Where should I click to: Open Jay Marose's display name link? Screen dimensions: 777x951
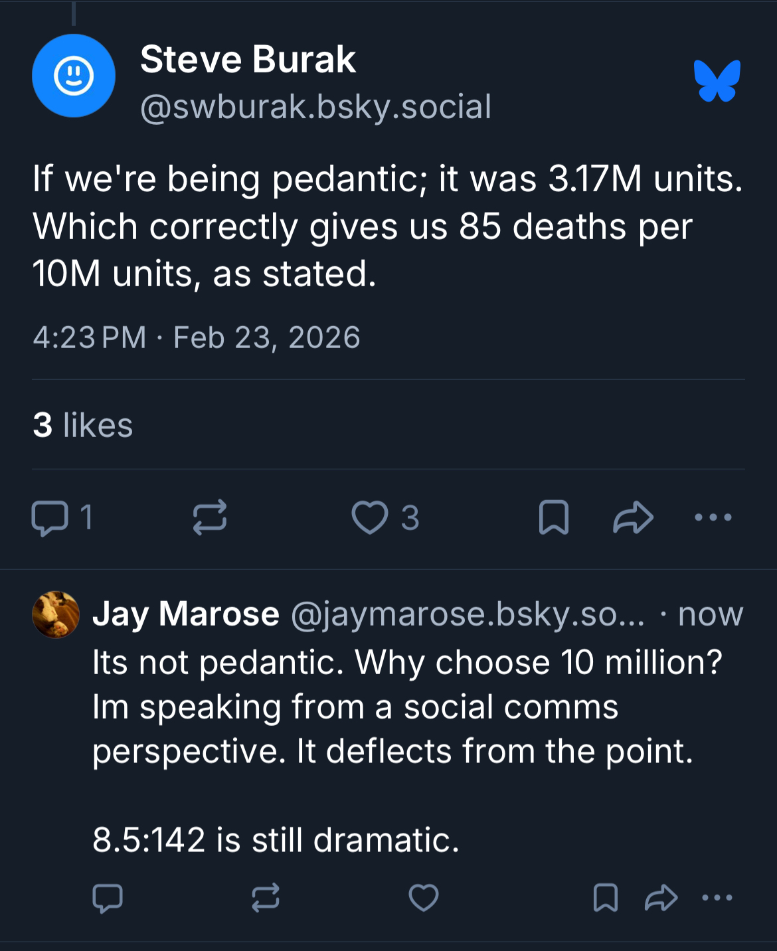(186, 614)
